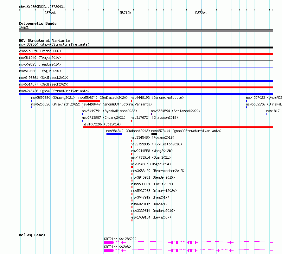Click nsv5593831 (Ebert2021) label
The image size is (282, 254).
click(152, 184)
